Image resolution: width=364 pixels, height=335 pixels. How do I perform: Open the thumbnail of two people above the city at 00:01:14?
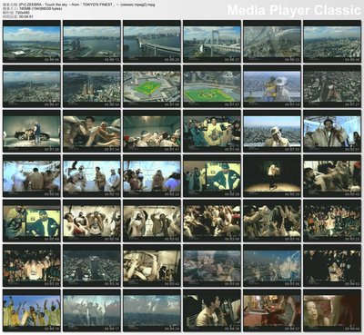pyautogui.click(x=272, y=86)
